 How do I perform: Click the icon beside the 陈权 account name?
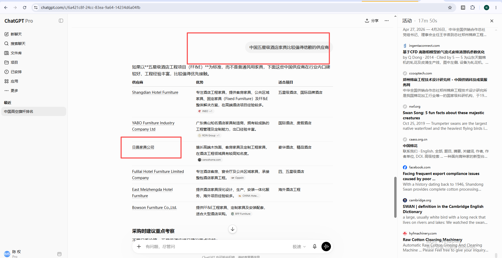pos(59,254)
